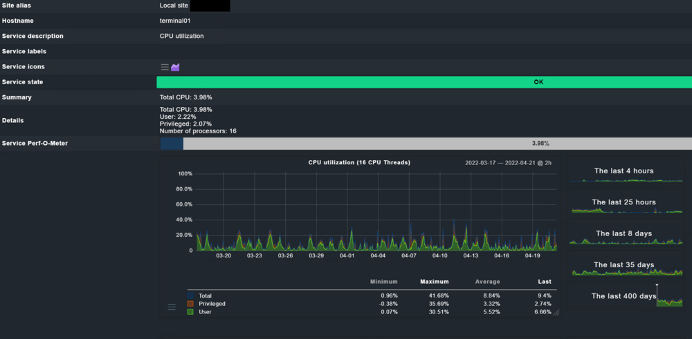Click the purple service graphs icon
Viewport: 692px width, 339px height.
[175, 67]
